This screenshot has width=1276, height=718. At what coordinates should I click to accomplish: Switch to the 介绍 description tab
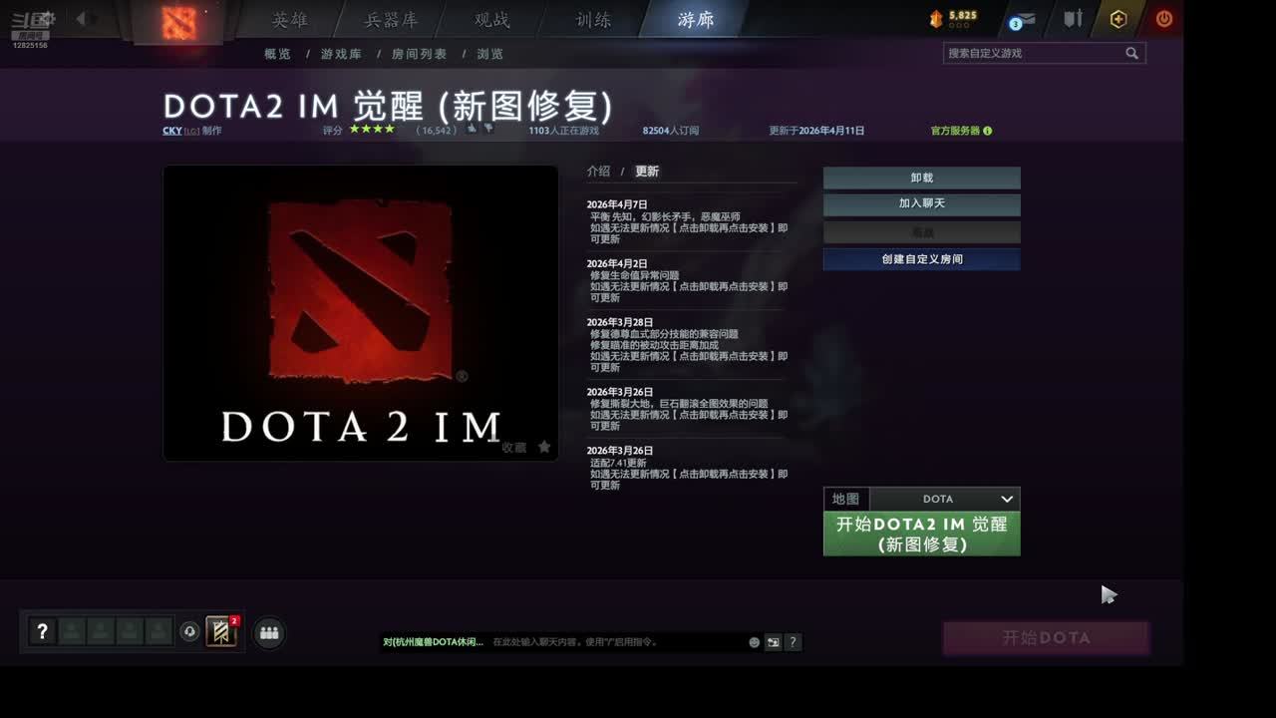tap(598, 172)
